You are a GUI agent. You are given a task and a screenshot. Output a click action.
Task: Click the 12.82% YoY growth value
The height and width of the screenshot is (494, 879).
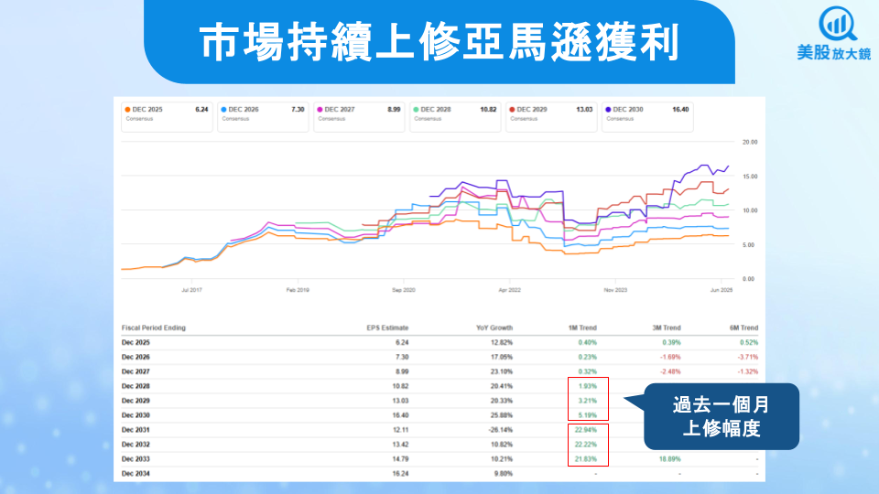502,342
